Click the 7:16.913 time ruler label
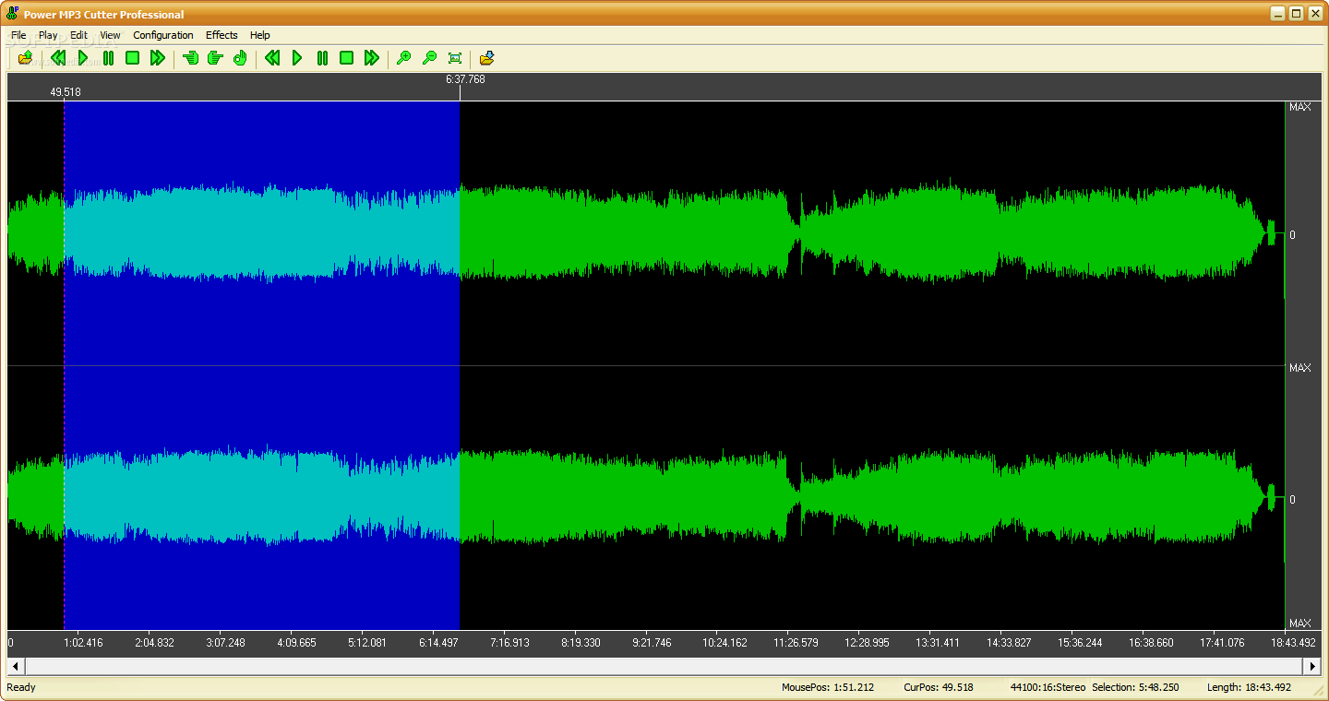This screenshot has width=1329, height=701. pyautogui.click(x=509, y=643)
